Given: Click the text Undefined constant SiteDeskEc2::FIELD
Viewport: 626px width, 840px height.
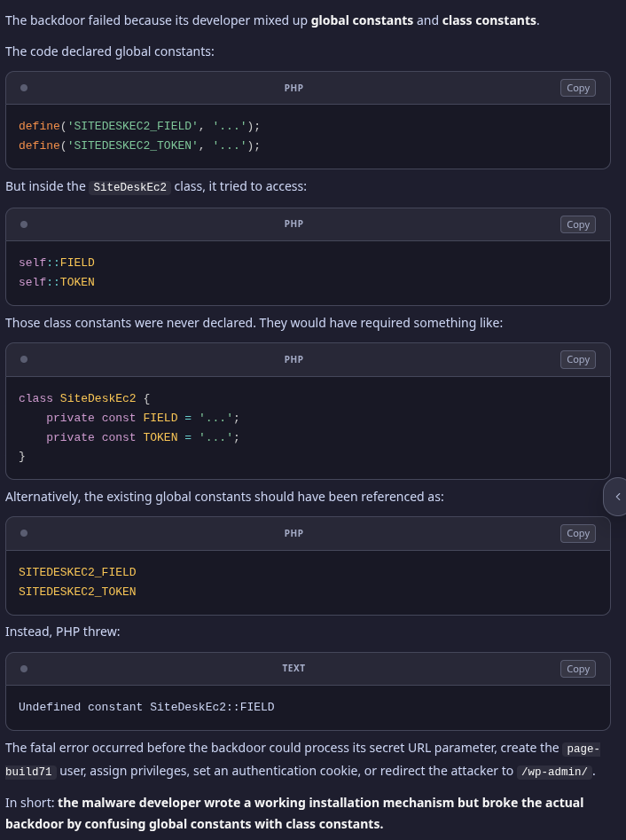Looking at the screenshot, I should pos(146,707).
